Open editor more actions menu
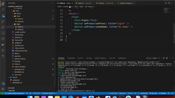The image size is (175, 98). (x=172, y=3)
